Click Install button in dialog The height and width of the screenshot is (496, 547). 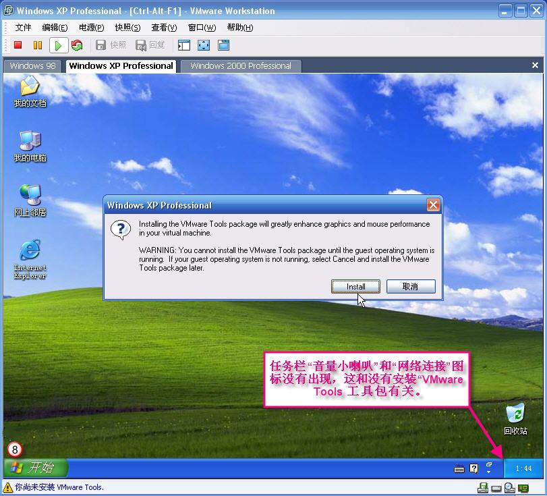pos(355,287)
